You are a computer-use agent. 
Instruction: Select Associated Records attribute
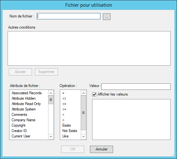pos(27,93)
